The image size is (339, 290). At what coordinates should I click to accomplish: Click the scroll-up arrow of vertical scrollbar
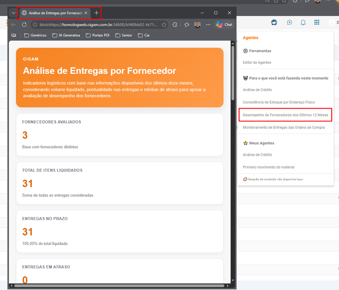click(x=233, y=43)
